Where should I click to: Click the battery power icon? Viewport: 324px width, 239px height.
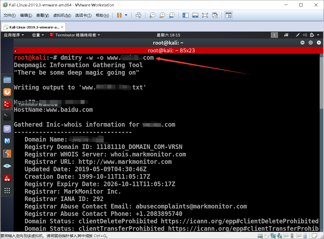pyautogui.click(x=312, y=35)
